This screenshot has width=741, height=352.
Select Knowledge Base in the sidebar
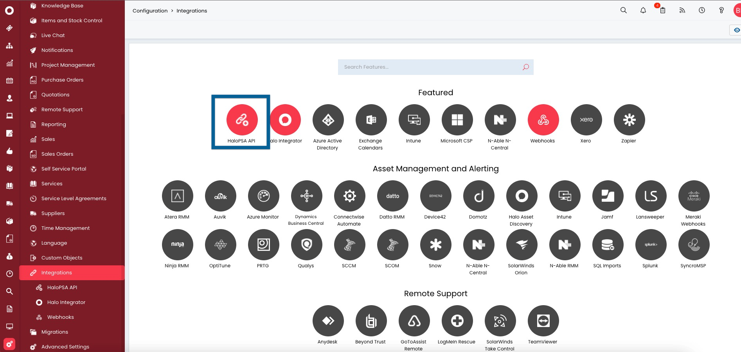point(72,6)
